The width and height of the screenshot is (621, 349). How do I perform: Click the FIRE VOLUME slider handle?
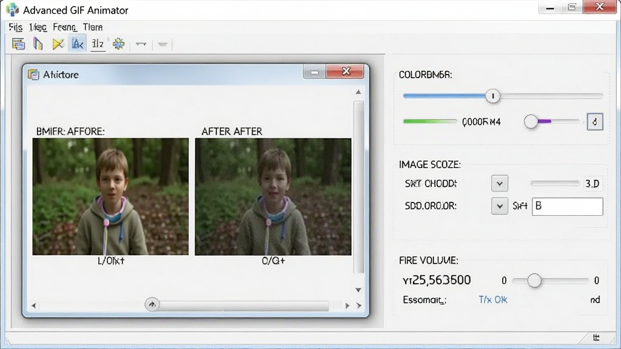[534, 281]
